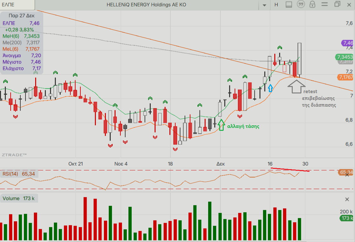
Task: Click the green 173 k volume tag
Action: click(x=347, y=218)
